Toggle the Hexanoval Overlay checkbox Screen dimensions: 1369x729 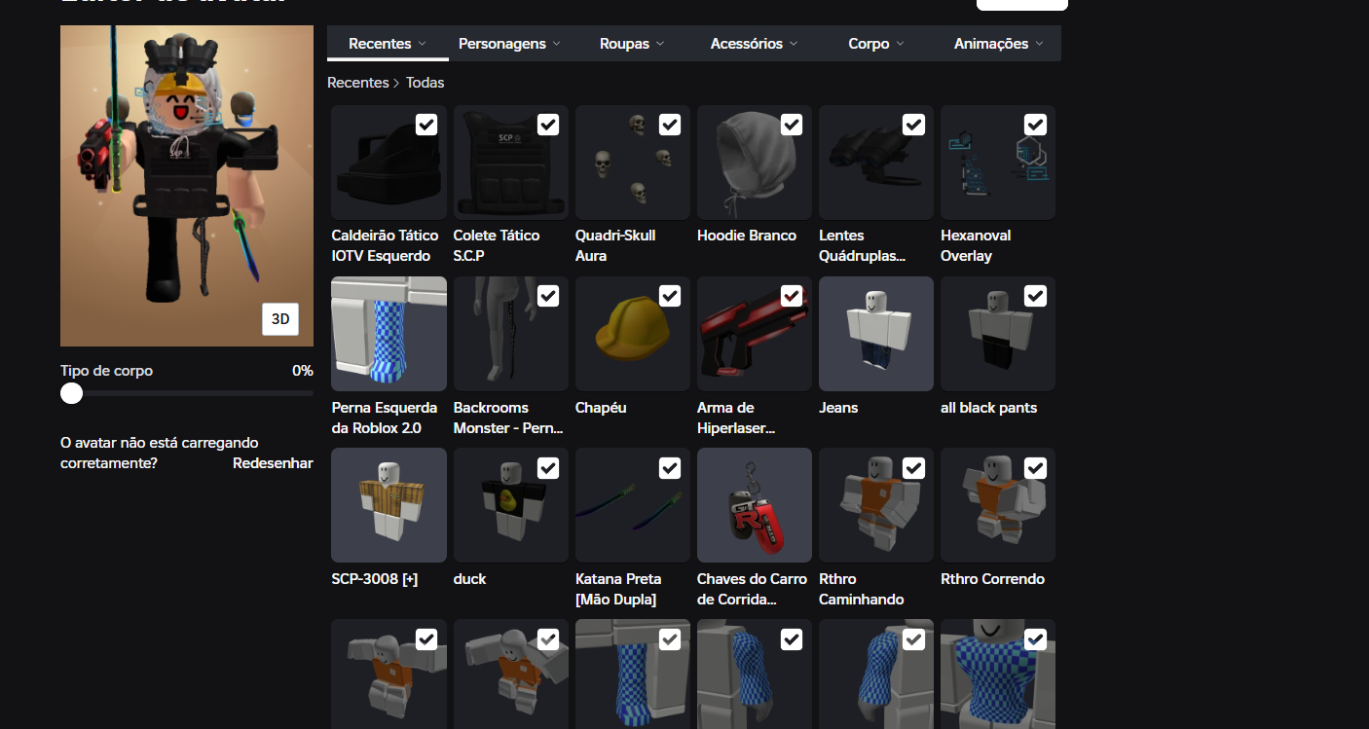(x=1035, y=125)
